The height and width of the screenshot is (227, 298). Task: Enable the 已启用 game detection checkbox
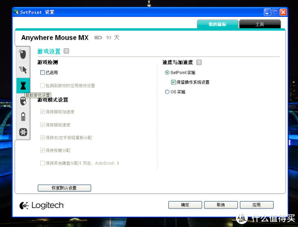pyautogui.click(x=42, y=73)
